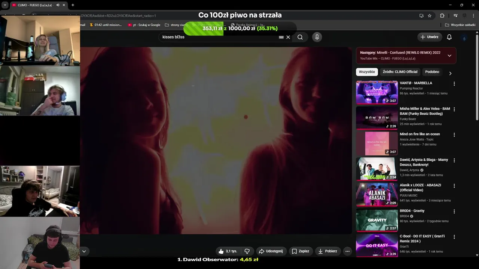Image resolution: width=479 pixels, height=269 pixels.
Task: Select the 'Źródło: CLIMO Official' chip
Action: 400,72
